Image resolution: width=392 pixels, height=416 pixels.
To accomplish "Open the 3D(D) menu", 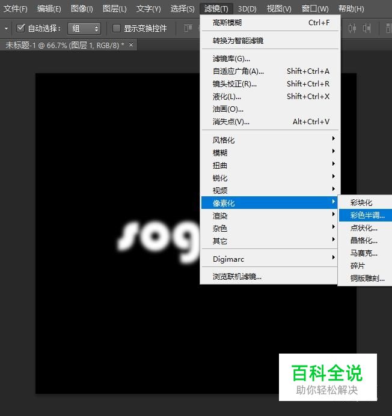I will tap(247, 9).
